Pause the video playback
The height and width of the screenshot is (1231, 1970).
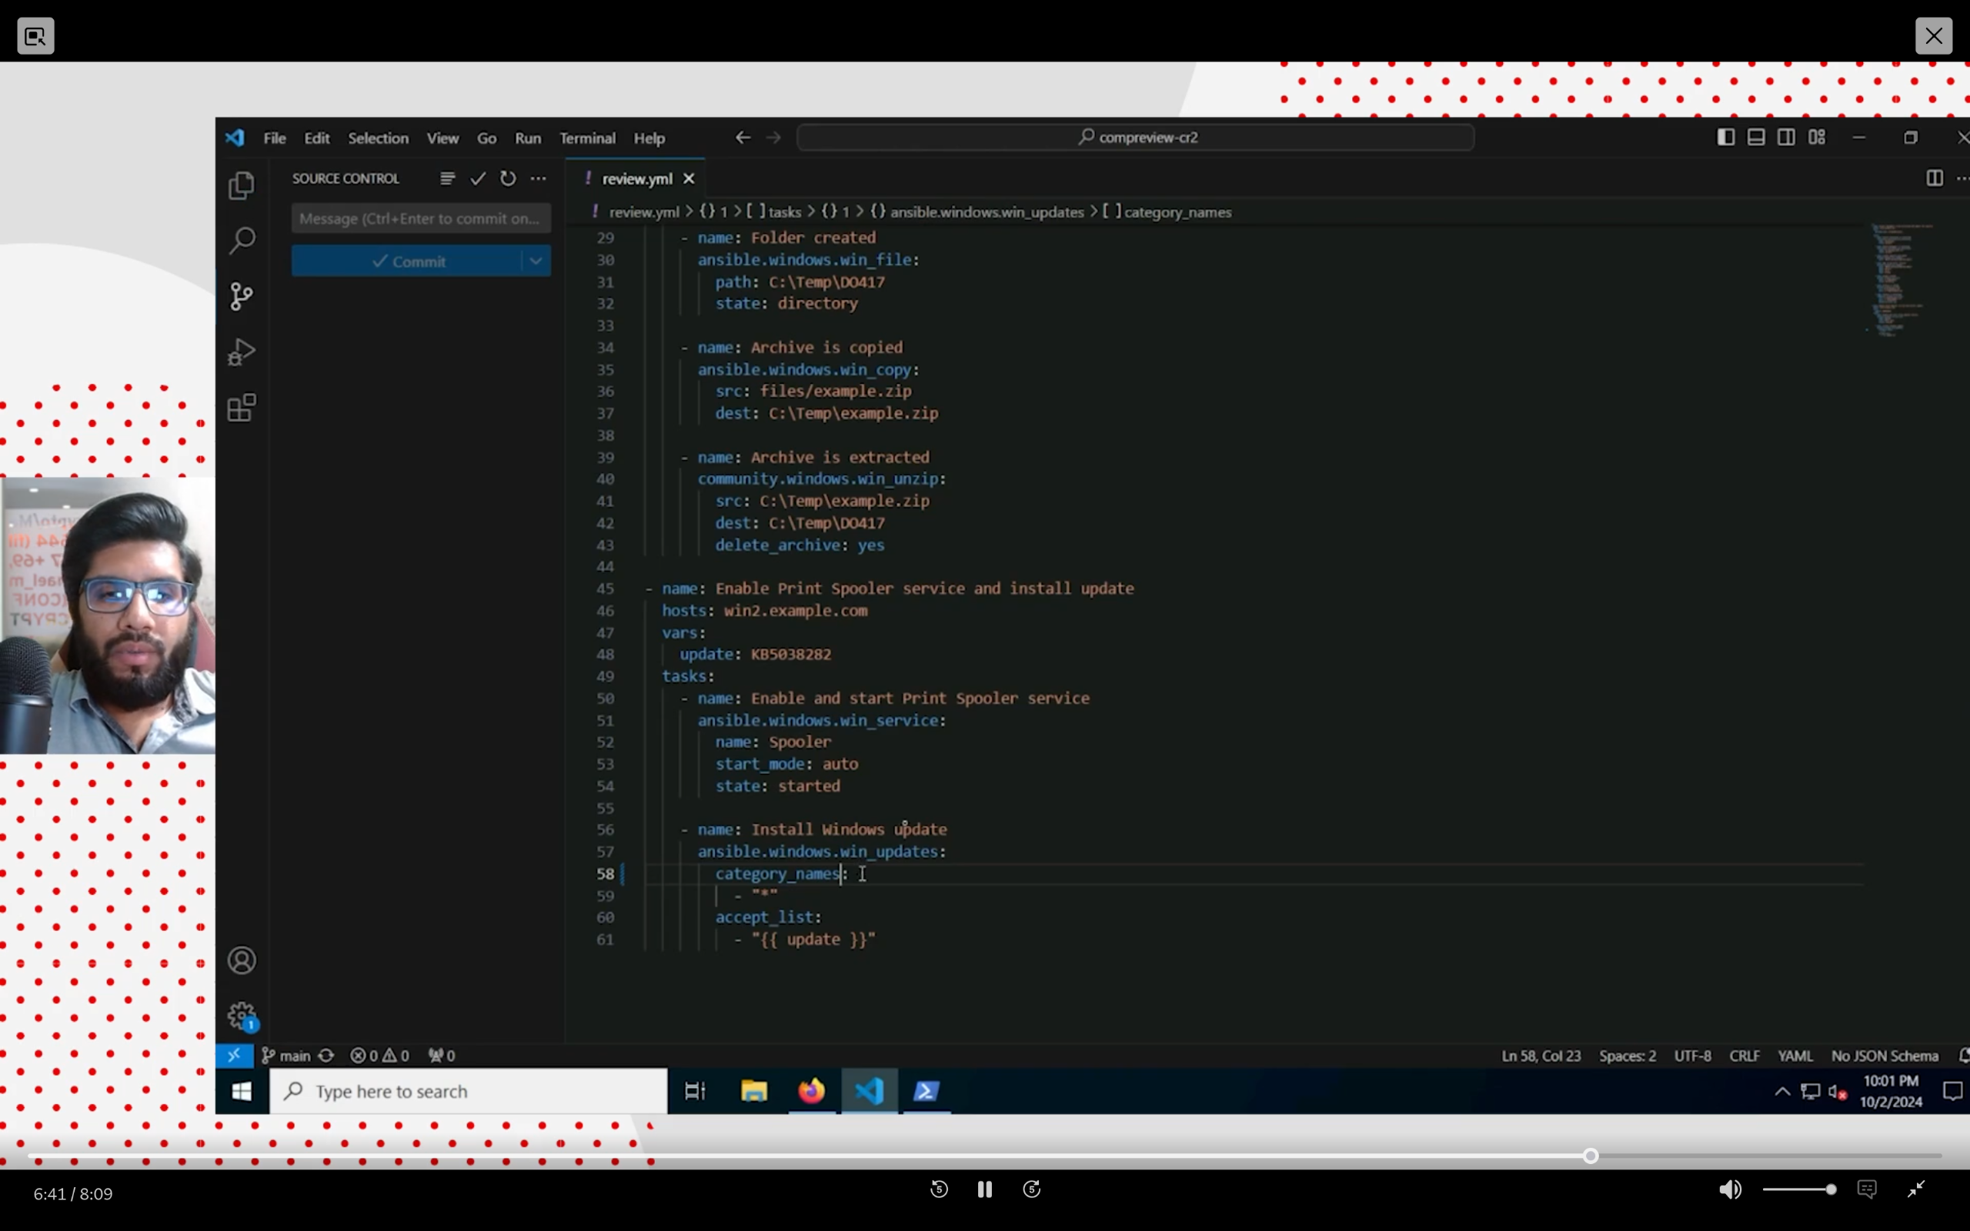[x=984, y=1189]
